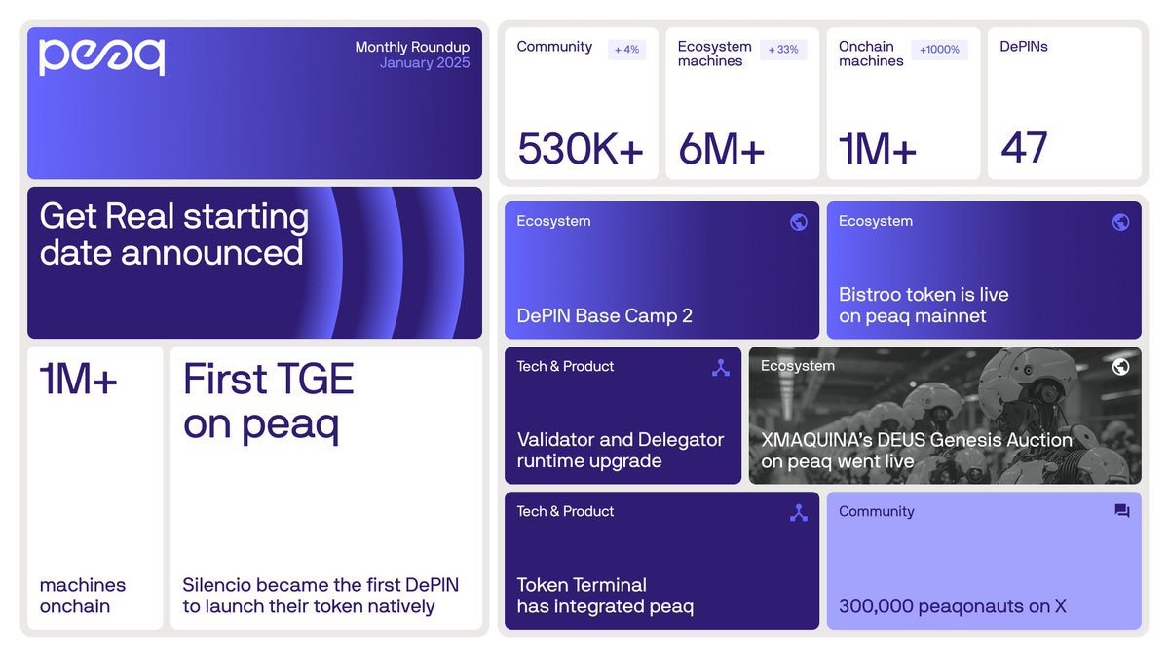The image size is (1169, 657).
Task: Click globe icon on DePIN Base Camp 2 card
Action: (799, 222)
